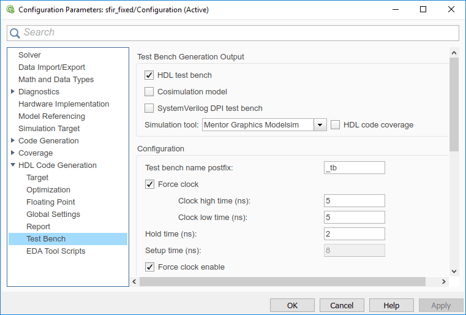Open the Simulation Target pane
466x315 pixels.
point(49,129)
